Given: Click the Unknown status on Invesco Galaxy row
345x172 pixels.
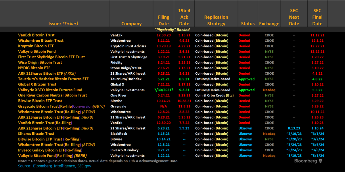Looking at the screenshot, I should [245, 150].
